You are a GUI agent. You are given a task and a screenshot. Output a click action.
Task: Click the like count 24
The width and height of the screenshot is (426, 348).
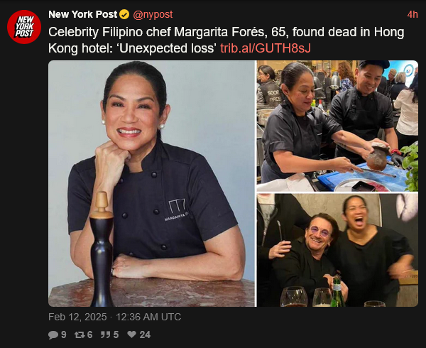pos(145,335)
